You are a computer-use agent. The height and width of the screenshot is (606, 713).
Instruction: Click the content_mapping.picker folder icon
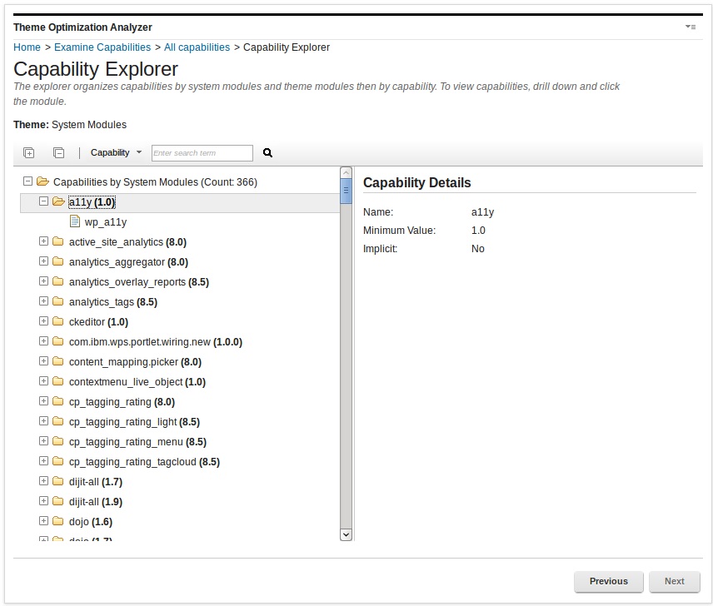[x=57, y=361]
